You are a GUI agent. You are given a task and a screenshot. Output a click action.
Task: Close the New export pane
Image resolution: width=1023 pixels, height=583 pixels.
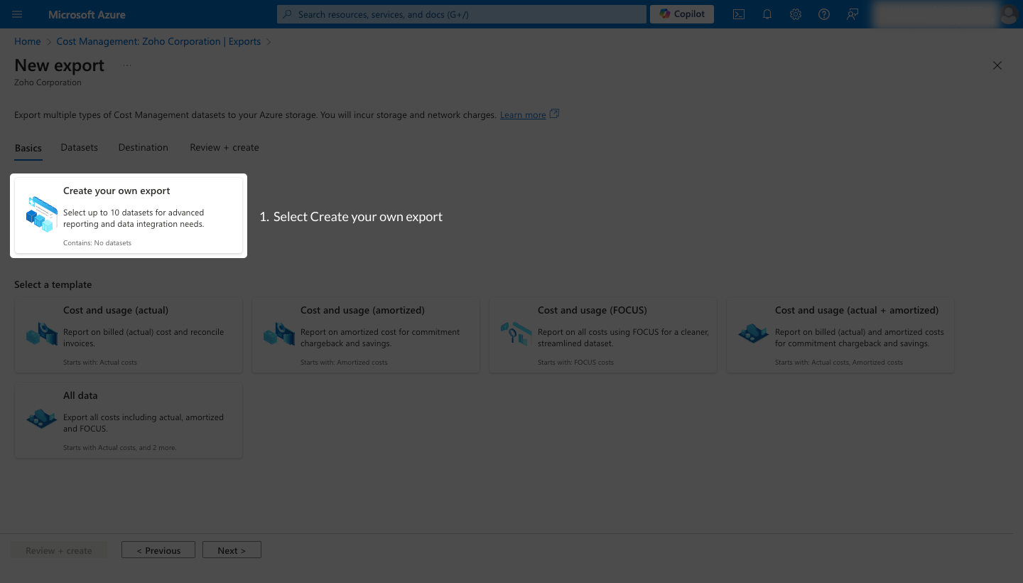(997, 65)
